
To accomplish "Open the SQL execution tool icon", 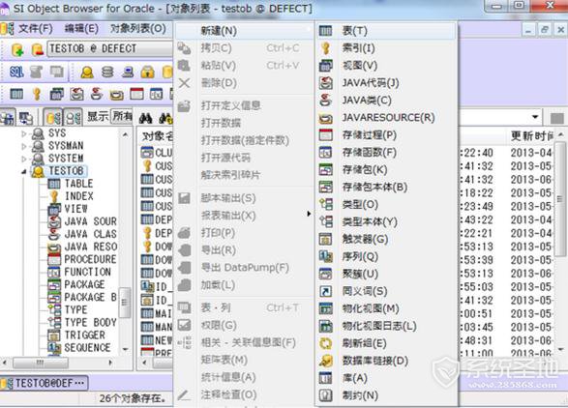I will pos(16,72).
